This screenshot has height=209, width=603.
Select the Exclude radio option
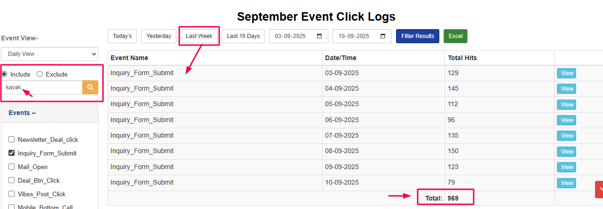(x=40, y=74)
